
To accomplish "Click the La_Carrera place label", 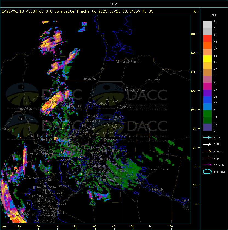I will click(x=31, y=178).
